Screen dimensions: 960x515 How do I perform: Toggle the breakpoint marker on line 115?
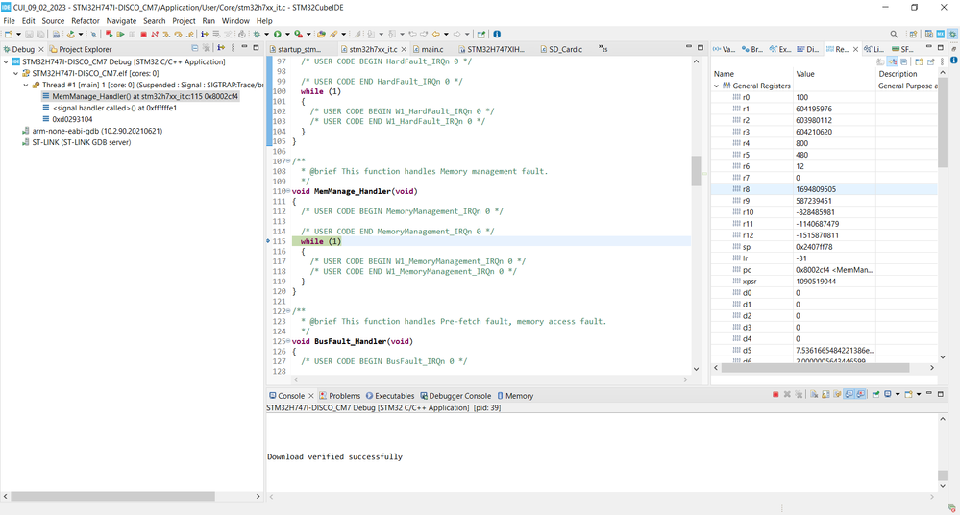point(269,241)
